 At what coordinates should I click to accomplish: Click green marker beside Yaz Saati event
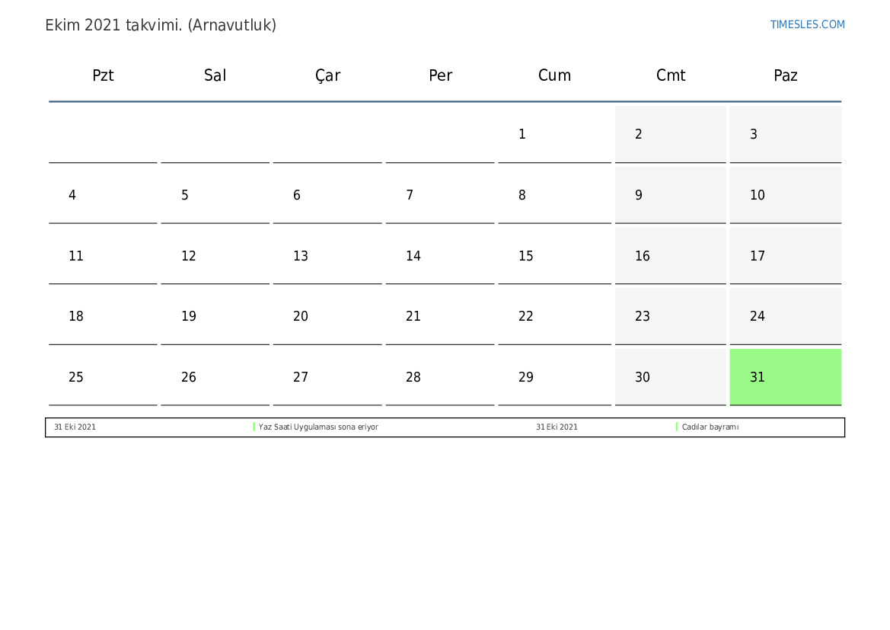[x=254, y=427]
